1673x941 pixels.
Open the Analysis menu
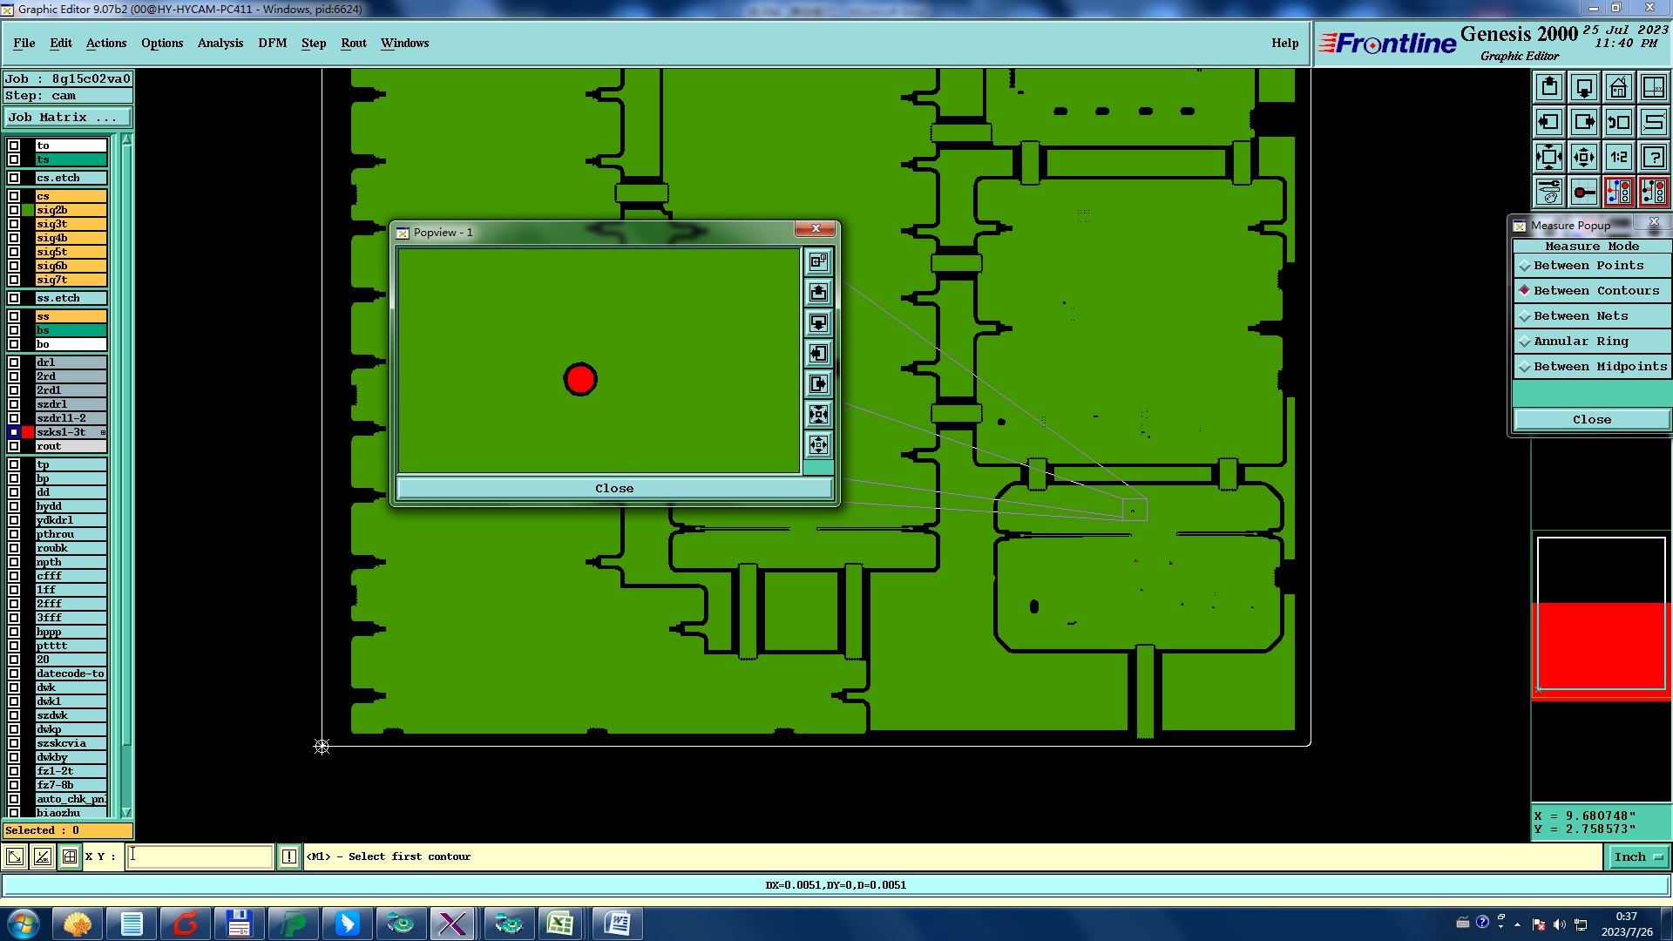(220, 43)
